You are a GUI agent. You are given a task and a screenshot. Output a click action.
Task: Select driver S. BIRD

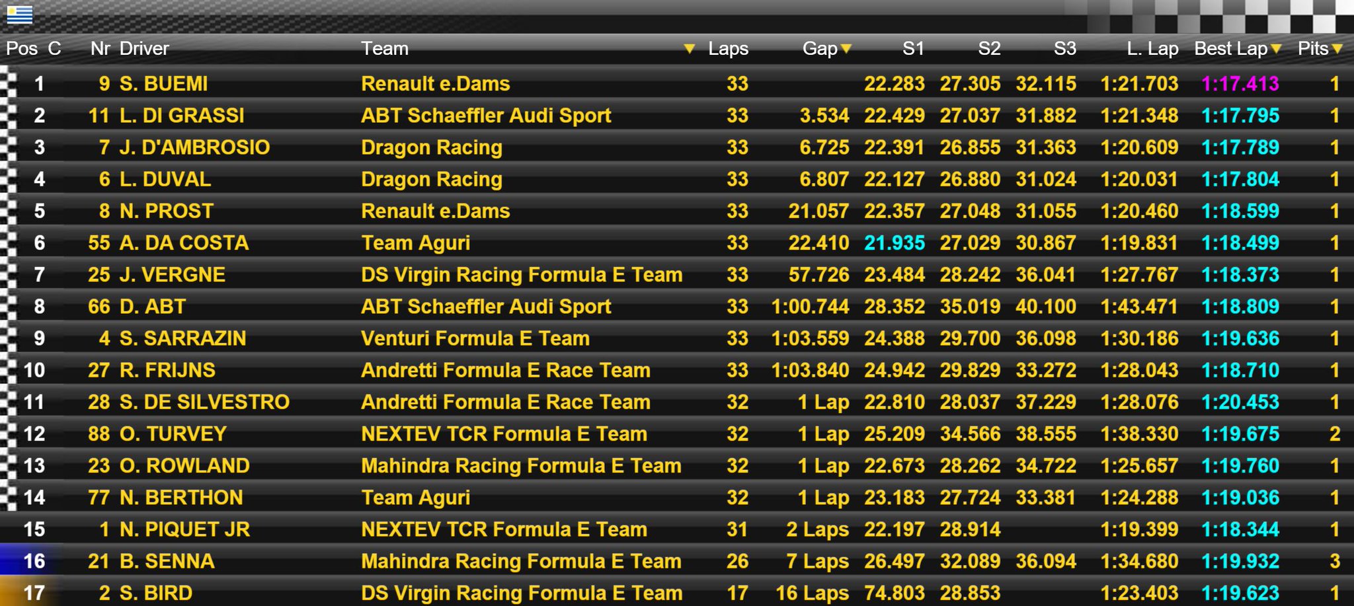pyautogui.click(x=156, y=593)
